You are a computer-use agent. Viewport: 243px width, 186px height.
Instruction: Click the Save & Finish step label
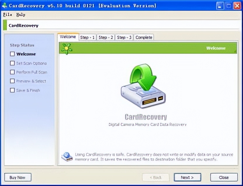(28, 90)
